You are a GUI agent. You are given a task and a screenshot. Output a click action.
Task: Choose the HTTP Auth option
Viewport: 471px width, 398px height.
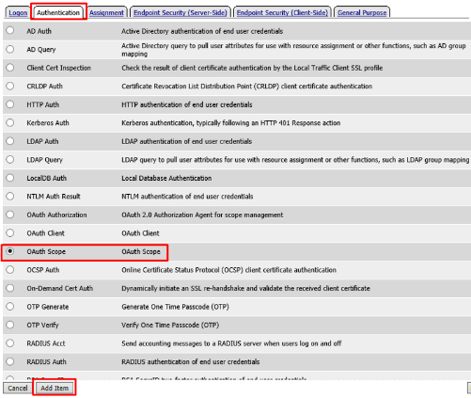10,103
